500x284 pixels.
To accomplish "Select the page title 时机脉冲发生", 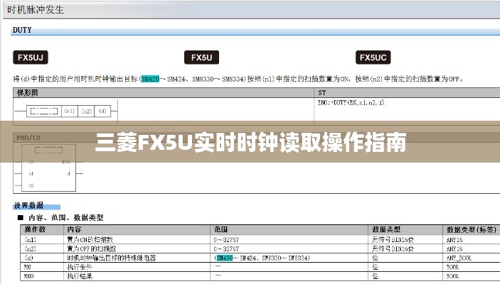I will pyautogui.click(x=36, y=9).
